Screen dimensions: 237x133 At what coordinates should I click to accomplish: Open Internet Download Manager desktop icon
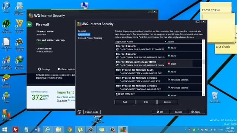[x=19, y=62]
